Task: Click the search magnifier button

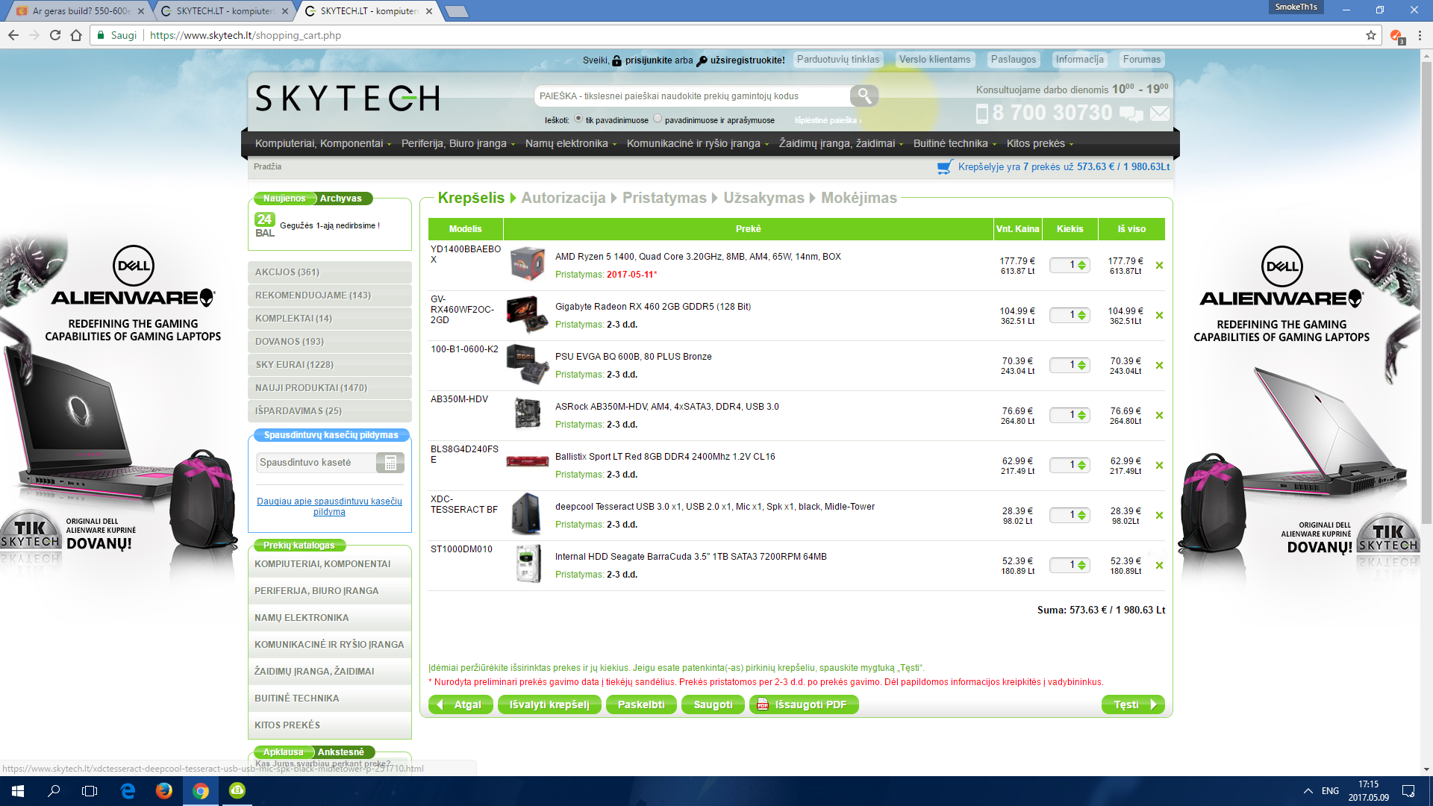Action: tap(864, 96)
